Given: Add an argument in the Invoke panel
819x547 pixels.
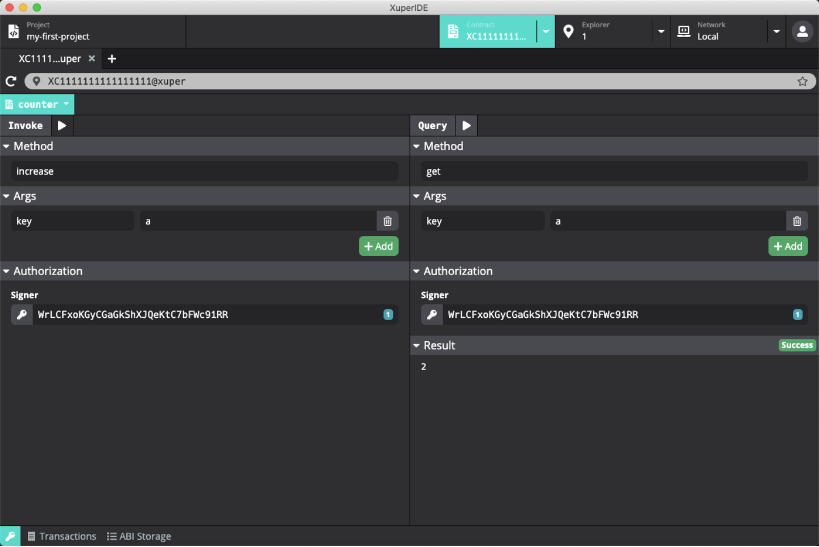Looking at the screenshot, I should 378,246.
